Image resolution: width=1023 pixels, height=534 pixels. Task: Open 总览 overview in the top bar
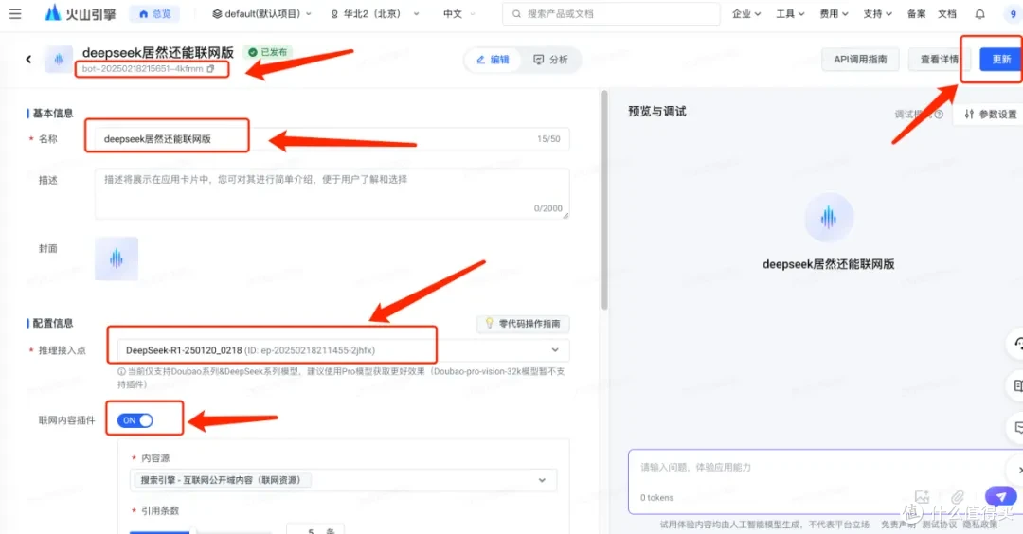(x=154, y=13)
